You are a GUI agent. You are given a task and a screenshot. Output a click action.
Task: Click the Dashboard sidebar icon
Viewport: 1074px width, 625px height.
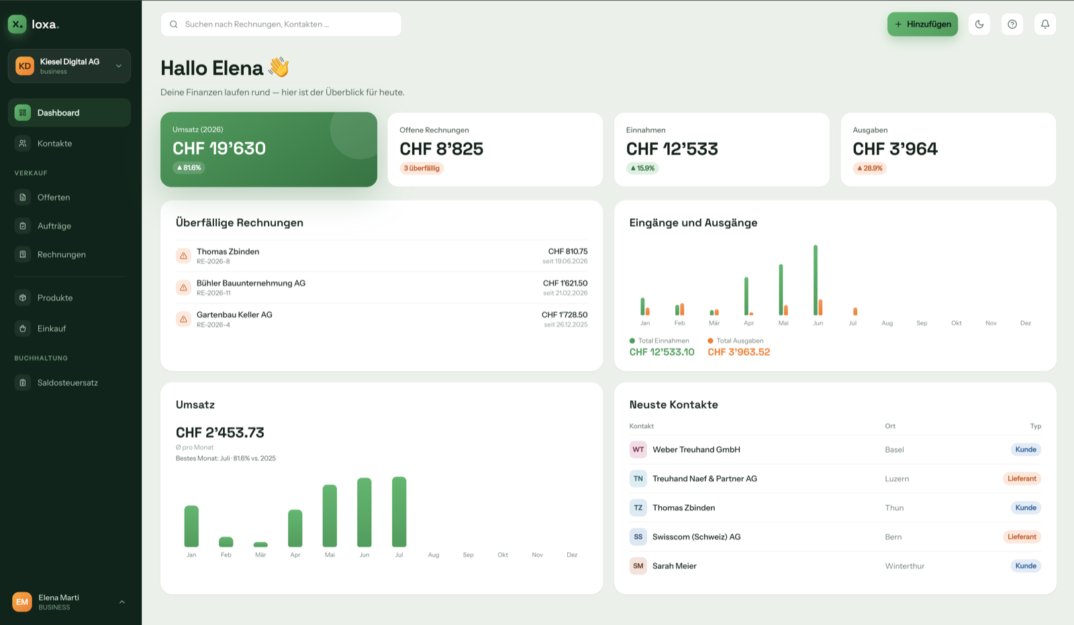(x=23, y=113)
